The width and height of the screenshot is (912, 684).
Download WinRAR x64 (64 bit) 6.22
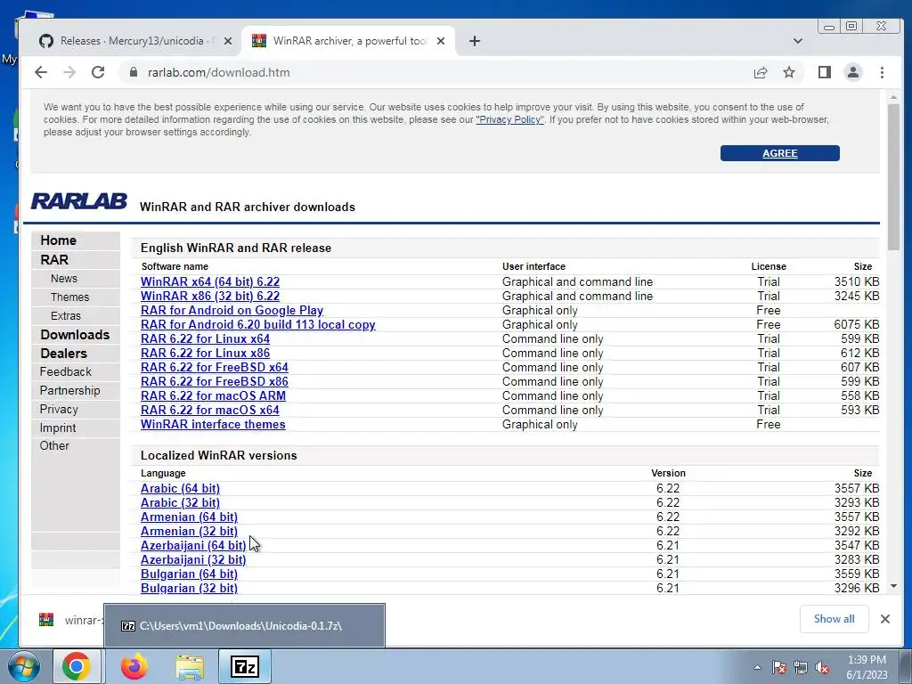210,282
